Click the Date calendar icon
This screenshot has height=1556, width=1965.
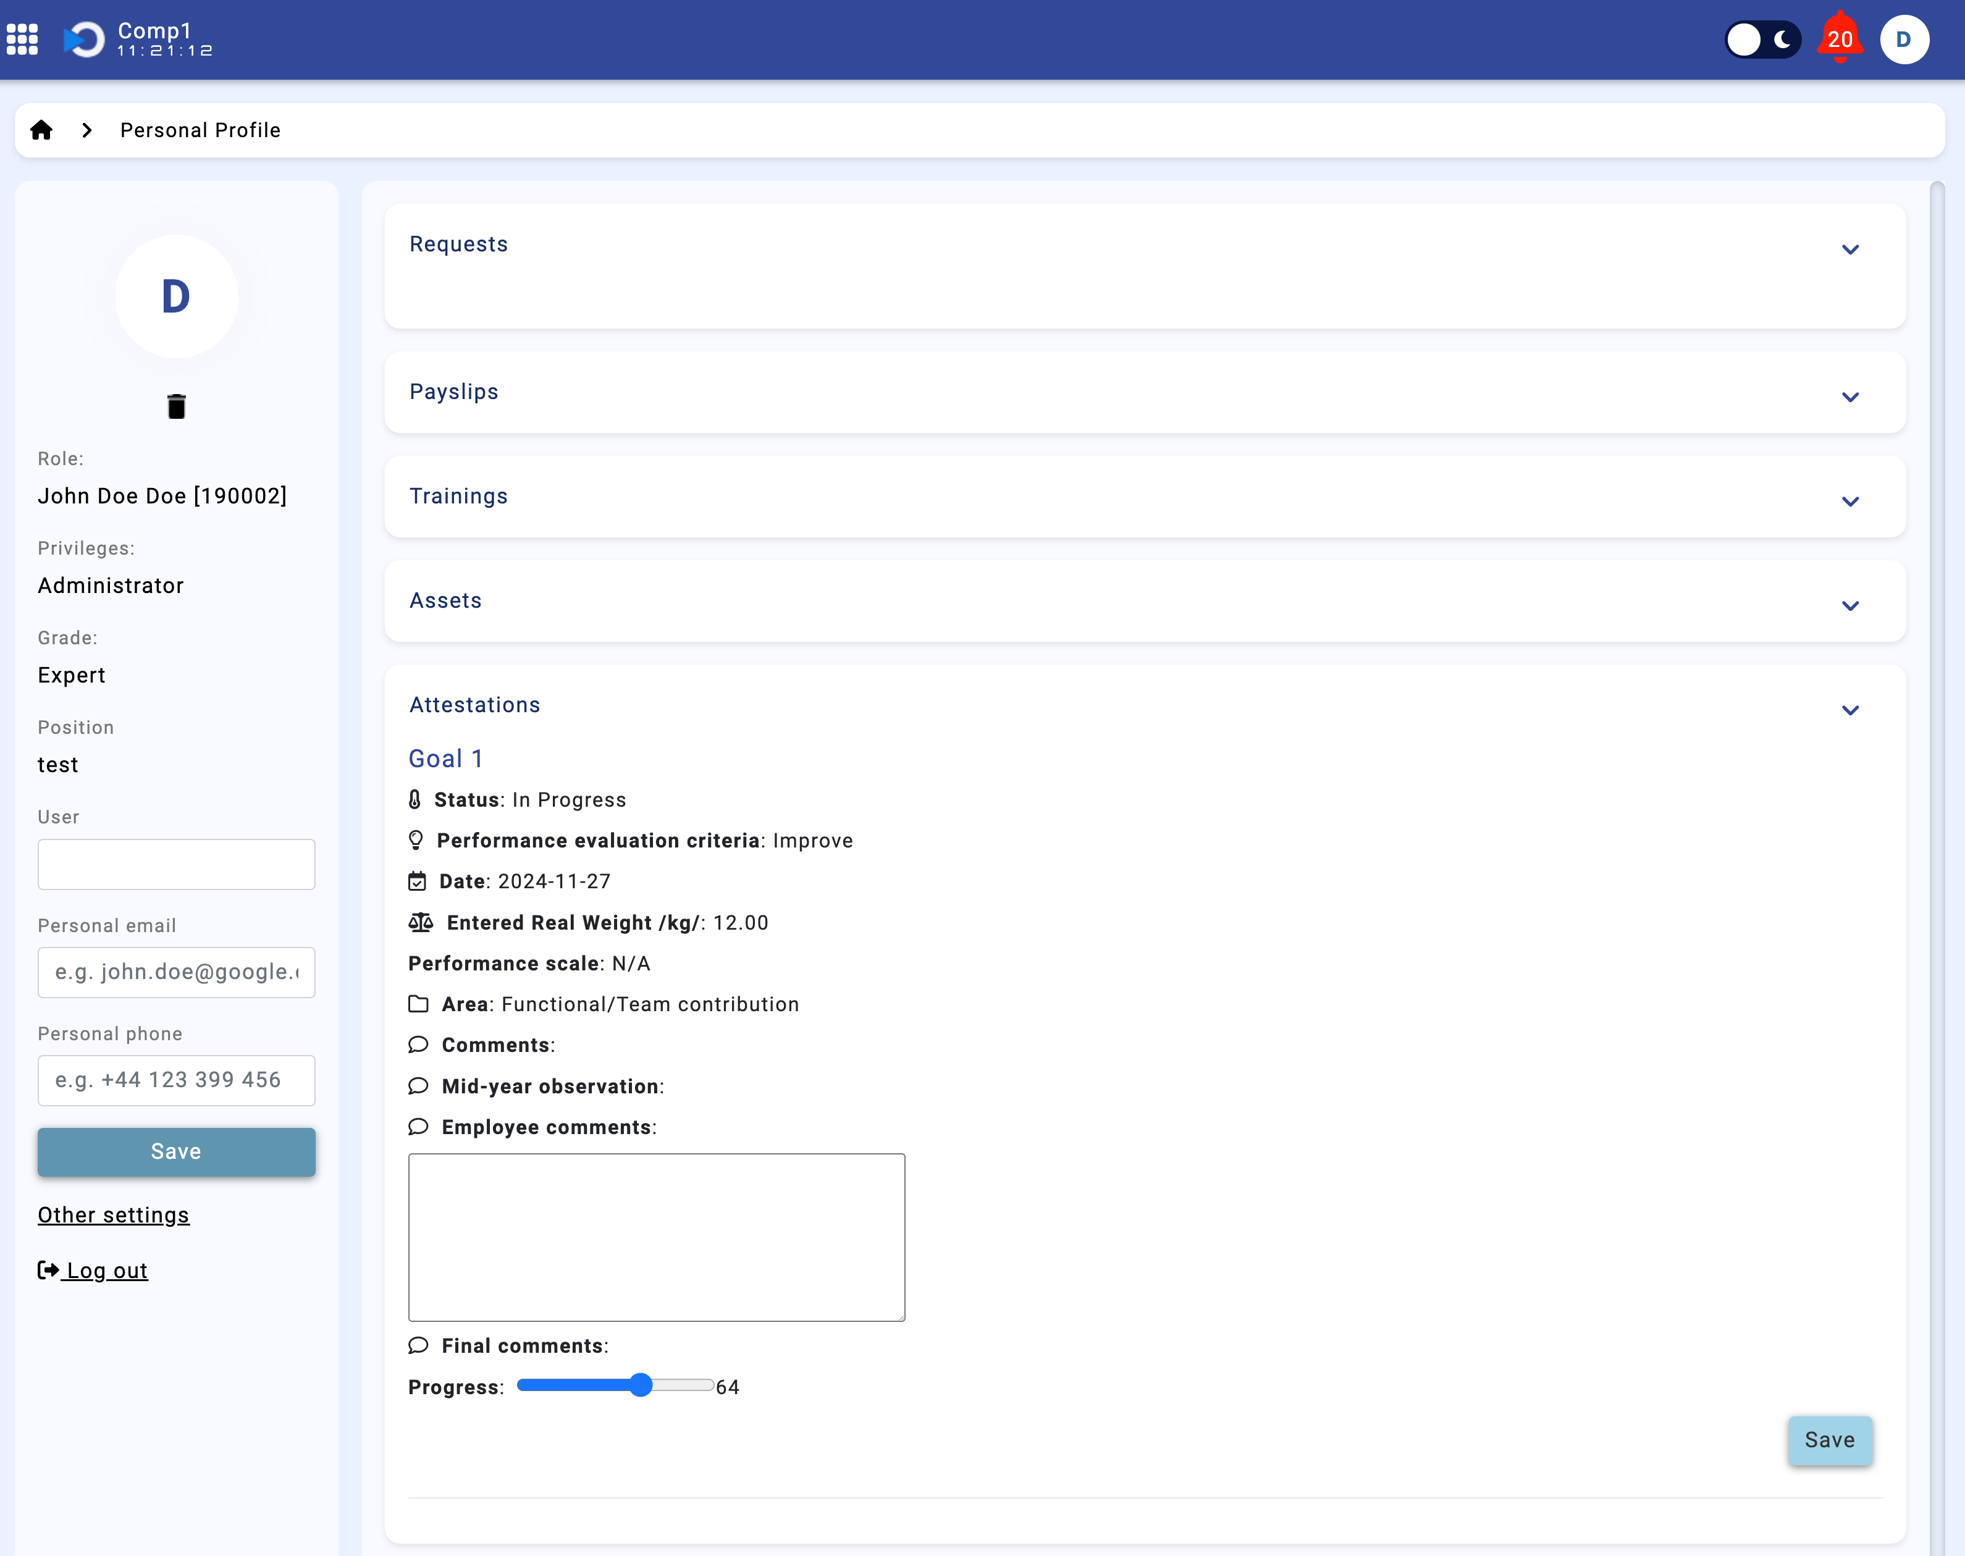coord(417,881)
